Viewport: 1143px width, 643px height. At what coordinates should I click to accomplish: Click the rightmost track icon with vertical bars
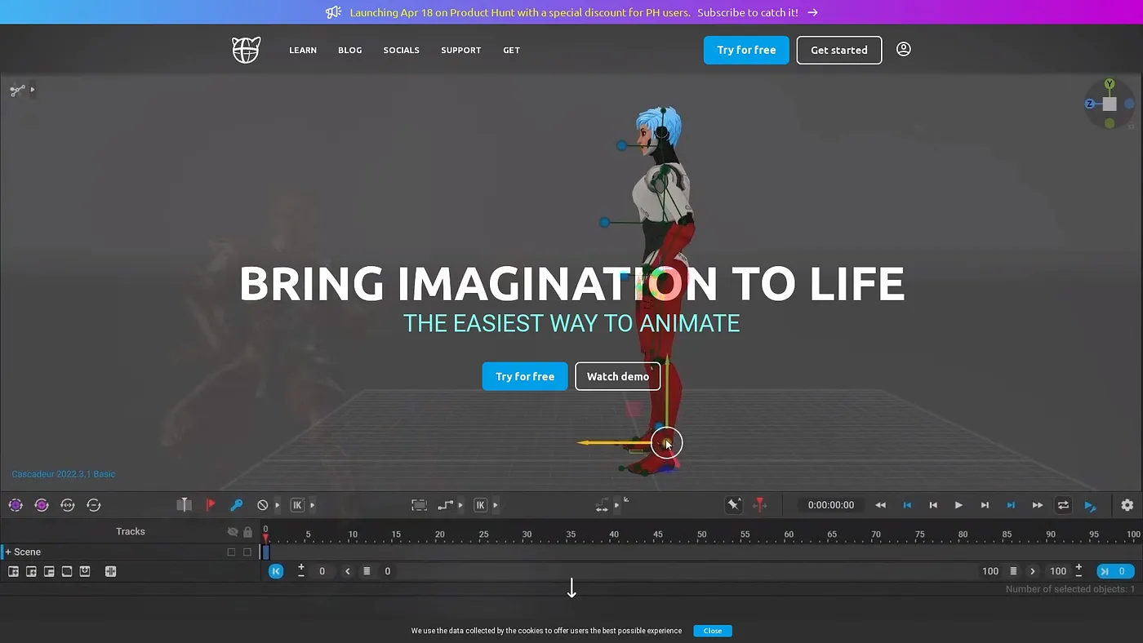tap(110, 571)
